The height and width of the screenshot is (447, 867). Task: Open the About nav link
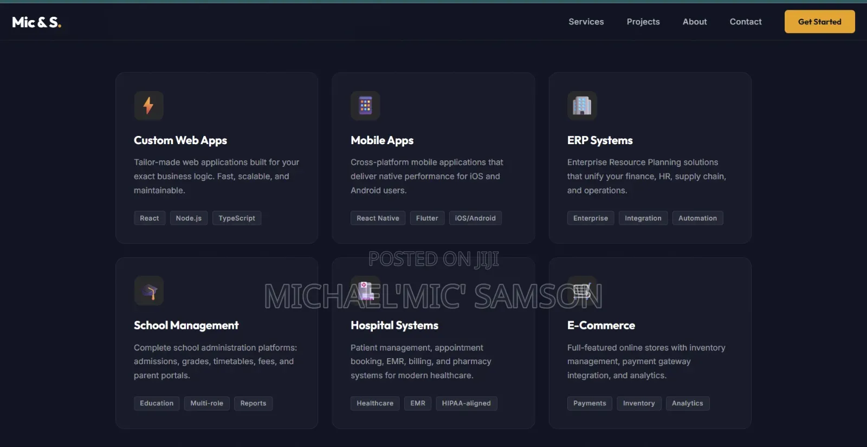pos(695,22)
